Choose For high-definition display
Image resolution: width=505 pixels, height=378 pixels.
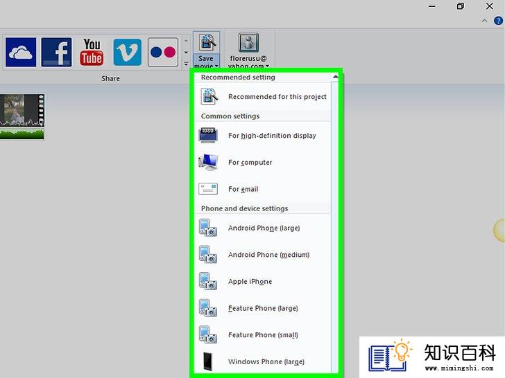[262, 135]
